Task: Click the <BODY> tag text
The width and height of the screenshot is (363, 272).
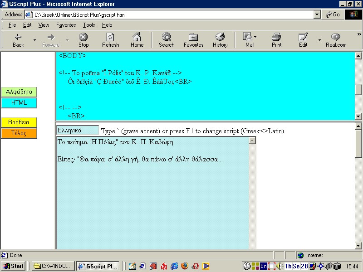Action: click(73, 56)
